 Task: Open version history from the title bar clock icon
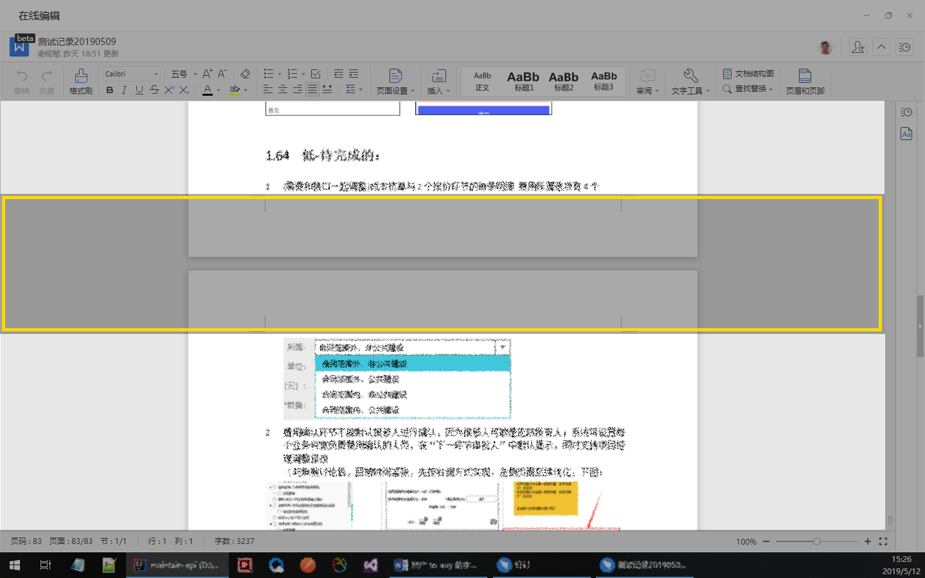(904, 47)
